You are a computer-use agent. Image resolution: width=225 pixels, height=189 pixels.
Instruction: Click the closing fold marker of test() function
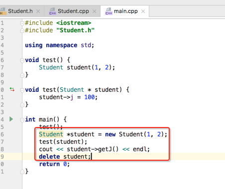tap(22, 75)
